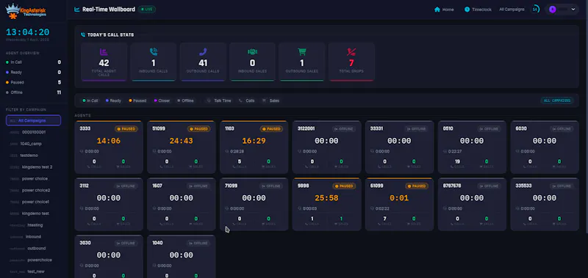
Task: Click OFFLINE badge on agent 8787678 card
Action: coord(490,186)
